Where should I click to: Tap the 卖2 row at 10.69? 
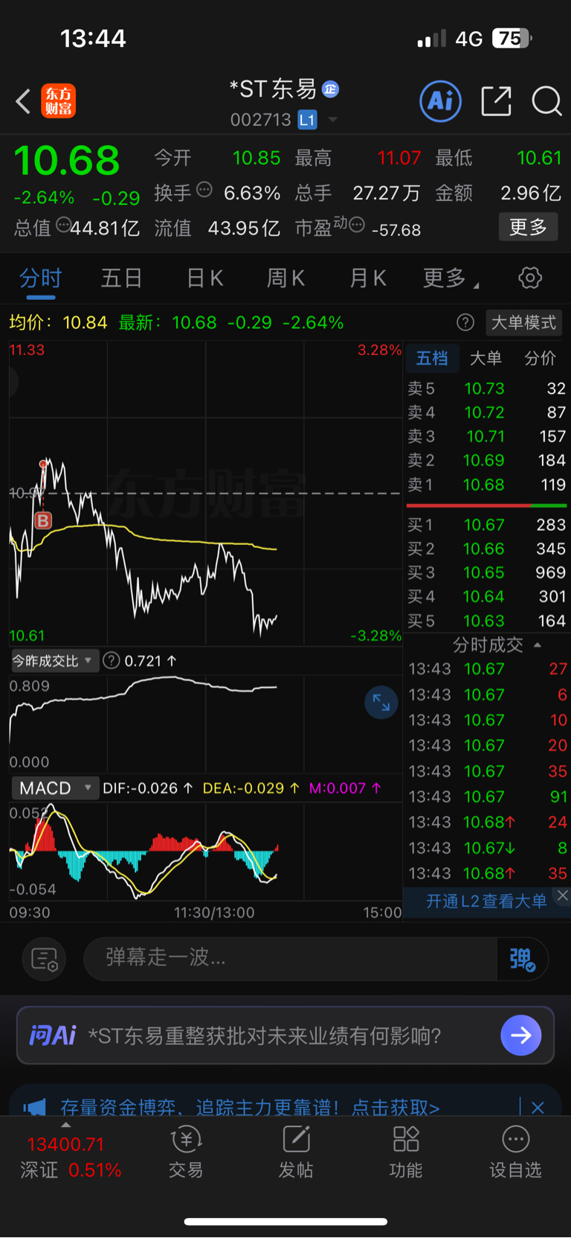487,461
